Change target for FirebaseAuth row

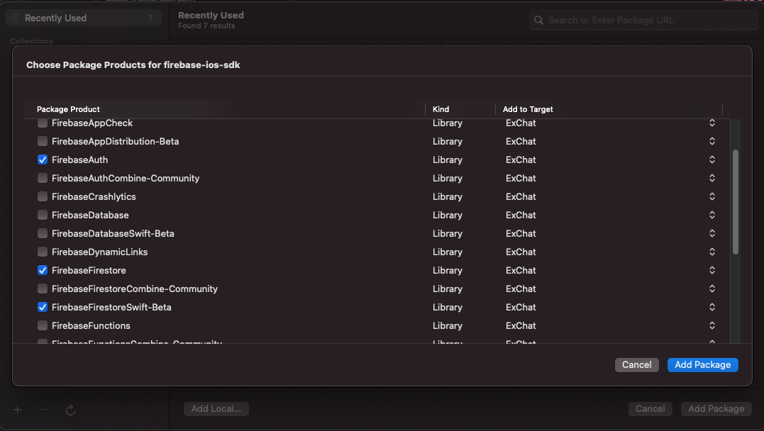[x=712, y=159]
